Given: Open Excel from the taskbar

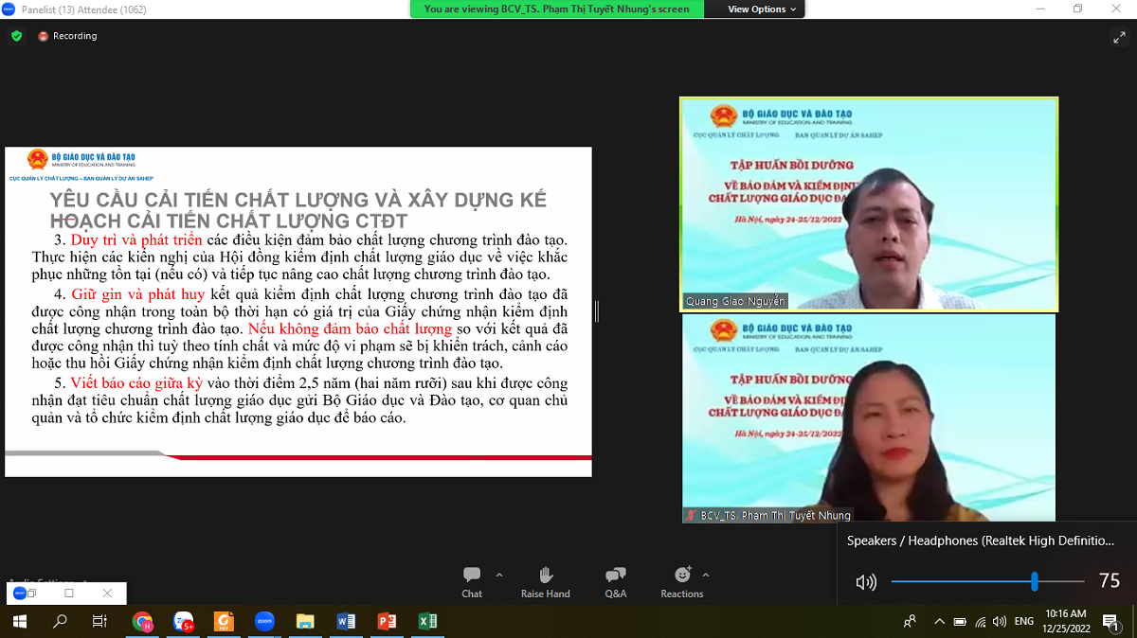Looking at the screenshot, I should point(427,621).
